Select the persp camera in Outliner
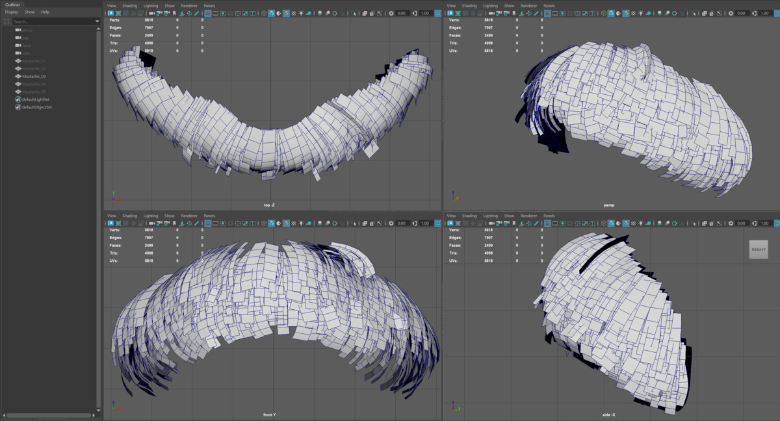This screenshot has width=780, height=421. 27,30
